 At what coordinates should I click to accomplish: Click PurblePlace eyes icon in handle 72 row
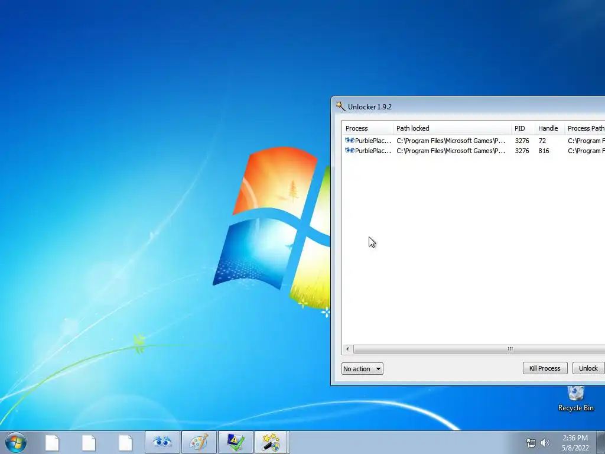pyautogui.click(x=350, y=141)
